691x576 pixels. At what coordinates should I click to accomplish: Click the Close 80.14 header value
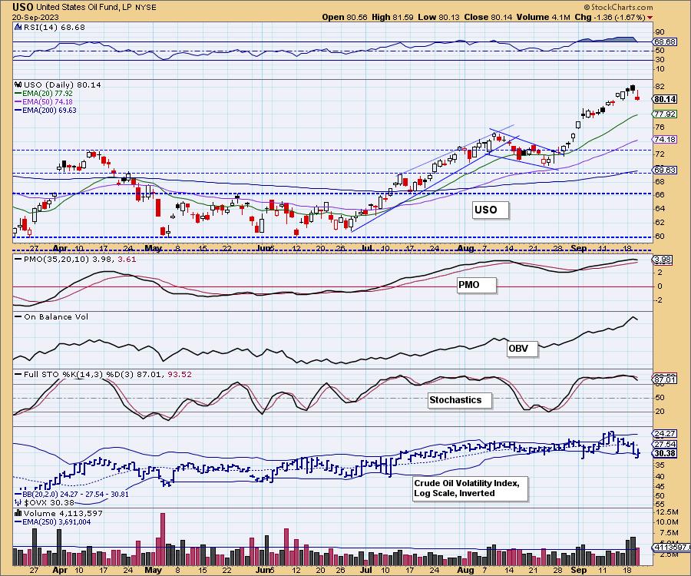pyautogui.click(x=488, y=17)
